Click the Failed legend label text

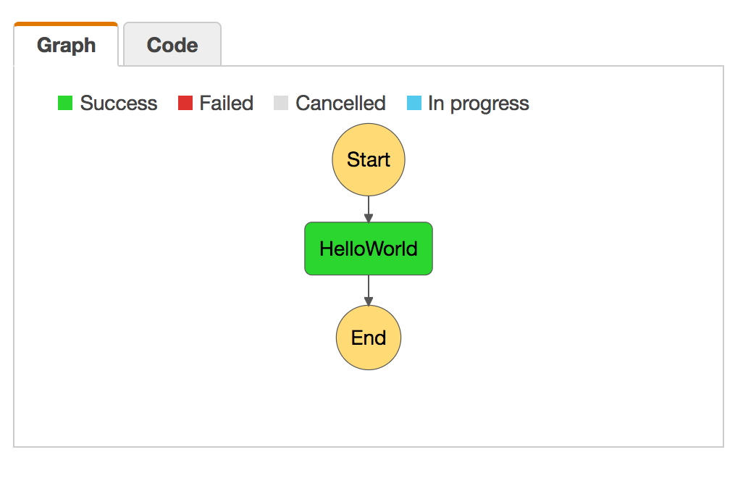[226, 102]
